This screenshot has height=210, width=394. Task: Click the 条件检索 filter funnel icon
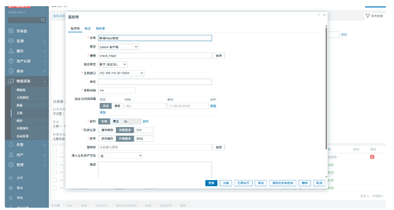[x=367, y=16]
